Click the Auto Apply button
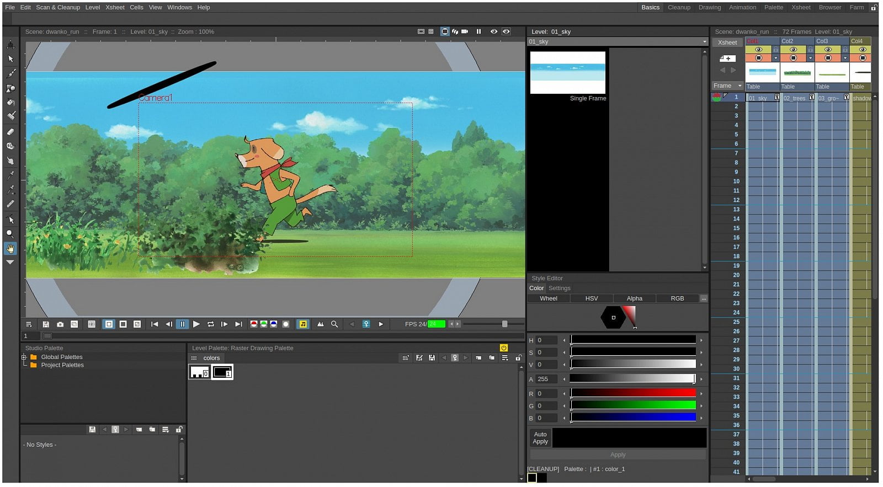This screenshot has width=883, height=487. (540, 438)
